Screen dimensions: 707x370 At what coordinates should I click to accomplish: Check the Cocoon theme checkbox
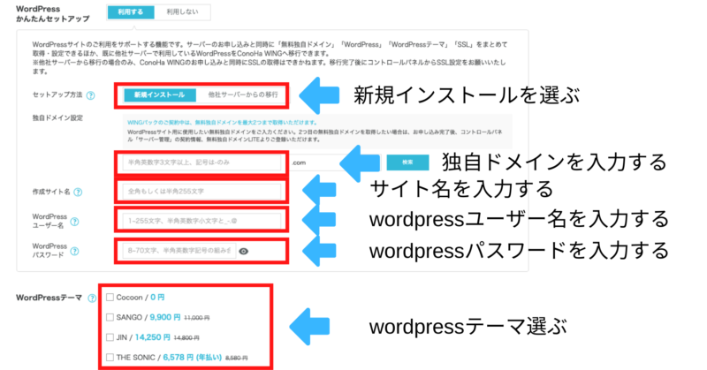pyautogui.click(x=110, y=298)
